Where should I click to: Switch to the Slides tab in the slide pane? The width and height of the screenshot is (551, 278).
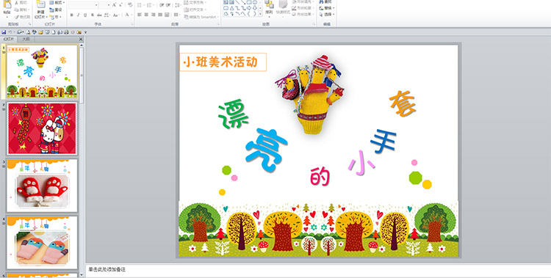(x=9, y=40)
